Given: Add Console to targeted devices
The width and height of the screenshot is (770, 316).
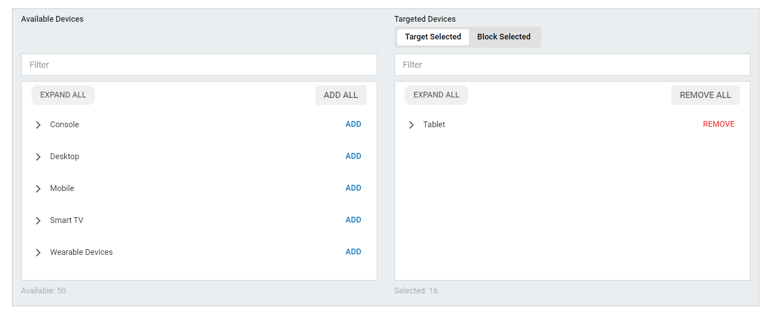Looking at the screenshot, I should (x=353, y=124).
